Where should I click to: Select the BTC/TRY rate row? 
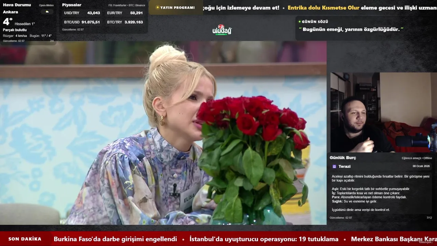[125, 22]
